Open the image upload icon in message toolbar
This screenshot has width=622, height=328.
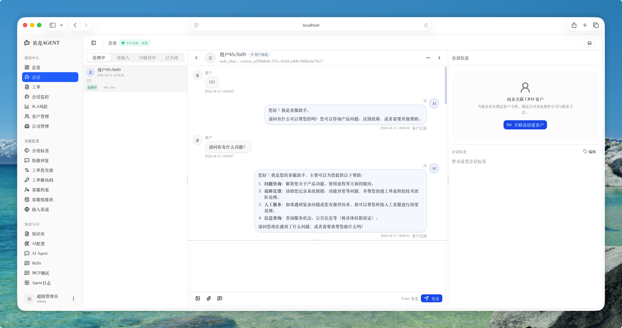click(198, 298)
